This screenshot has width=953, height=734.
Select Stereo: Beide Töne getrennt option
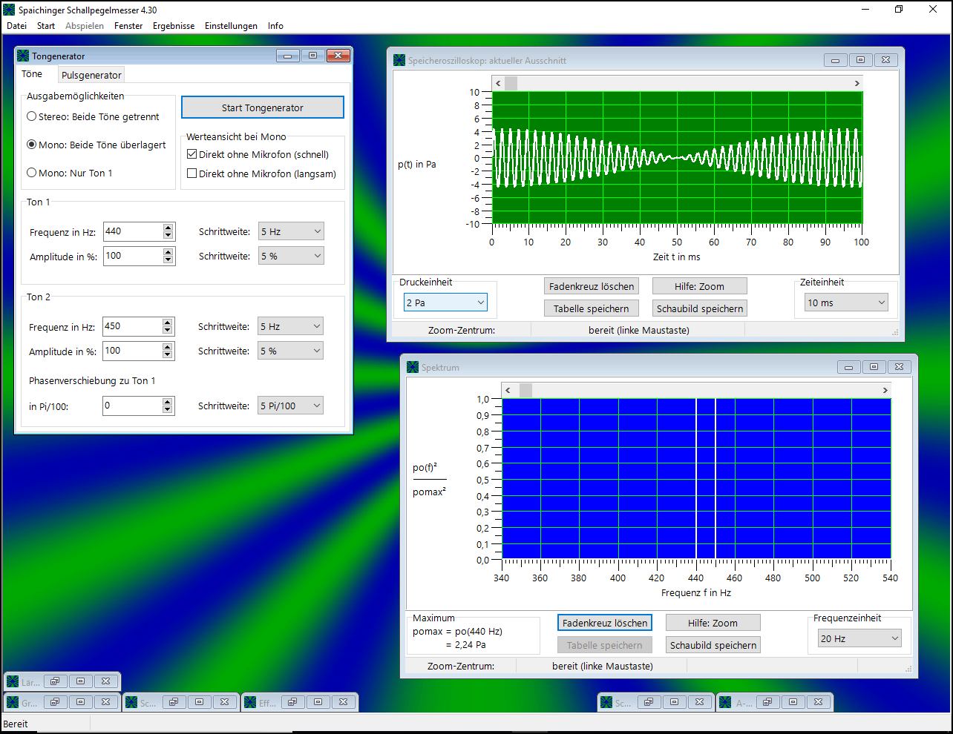(32, 116)
